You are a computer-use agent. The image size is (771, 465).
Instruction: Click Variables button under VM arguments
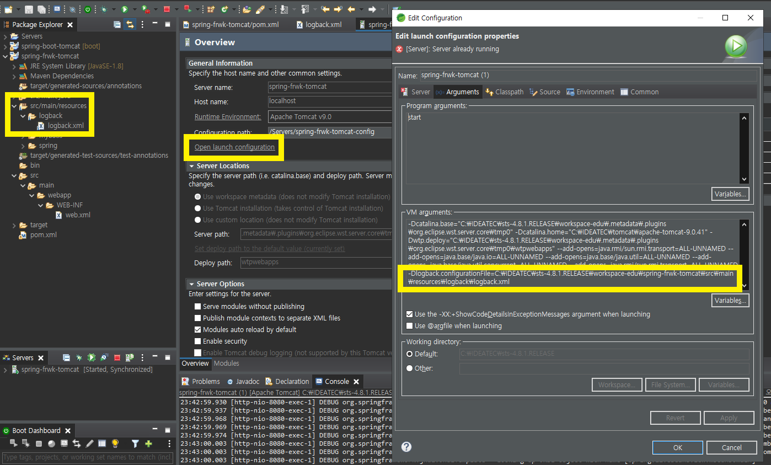pyautogui.click(x=730, y=301)
